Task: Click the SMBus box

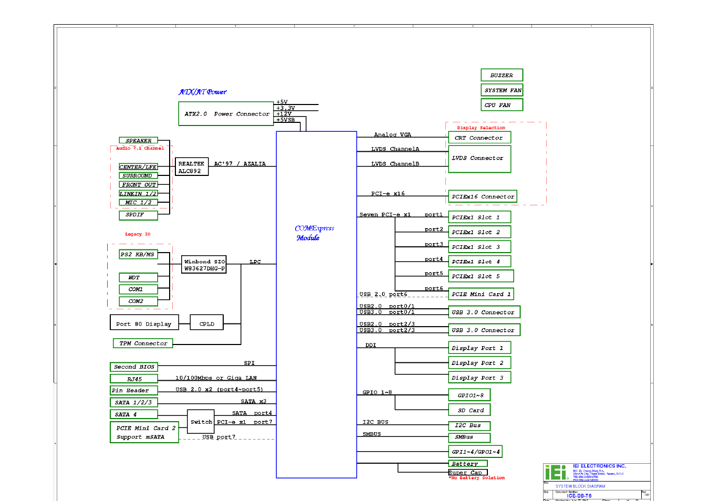Action: click(x=470, y=437)
